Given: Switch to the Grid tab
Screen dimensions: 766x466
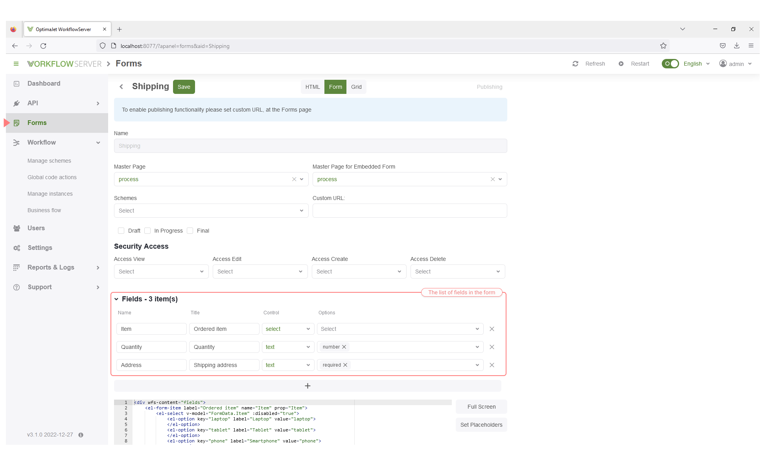Looking at the screenshot, I should tap(356, 87).
